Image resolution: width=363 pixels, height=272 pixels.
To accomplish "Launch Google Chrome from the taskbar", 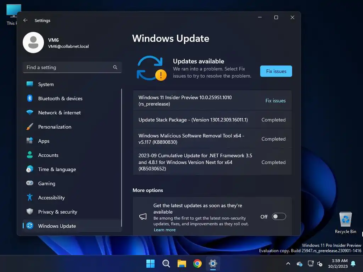I will (x=197, y=263).
